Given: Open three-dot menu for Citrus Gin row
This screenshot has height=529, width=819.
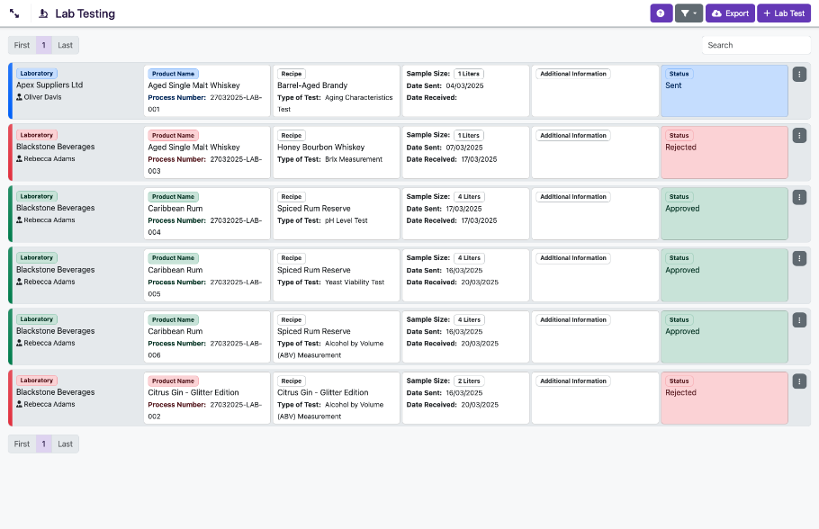Looking at the screenshot, I should click(799, 381).
